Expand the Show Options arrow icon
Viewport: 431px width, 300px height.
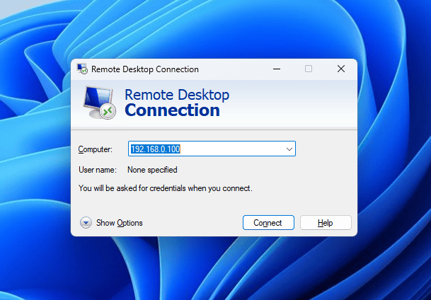click(x=86, y=223)
